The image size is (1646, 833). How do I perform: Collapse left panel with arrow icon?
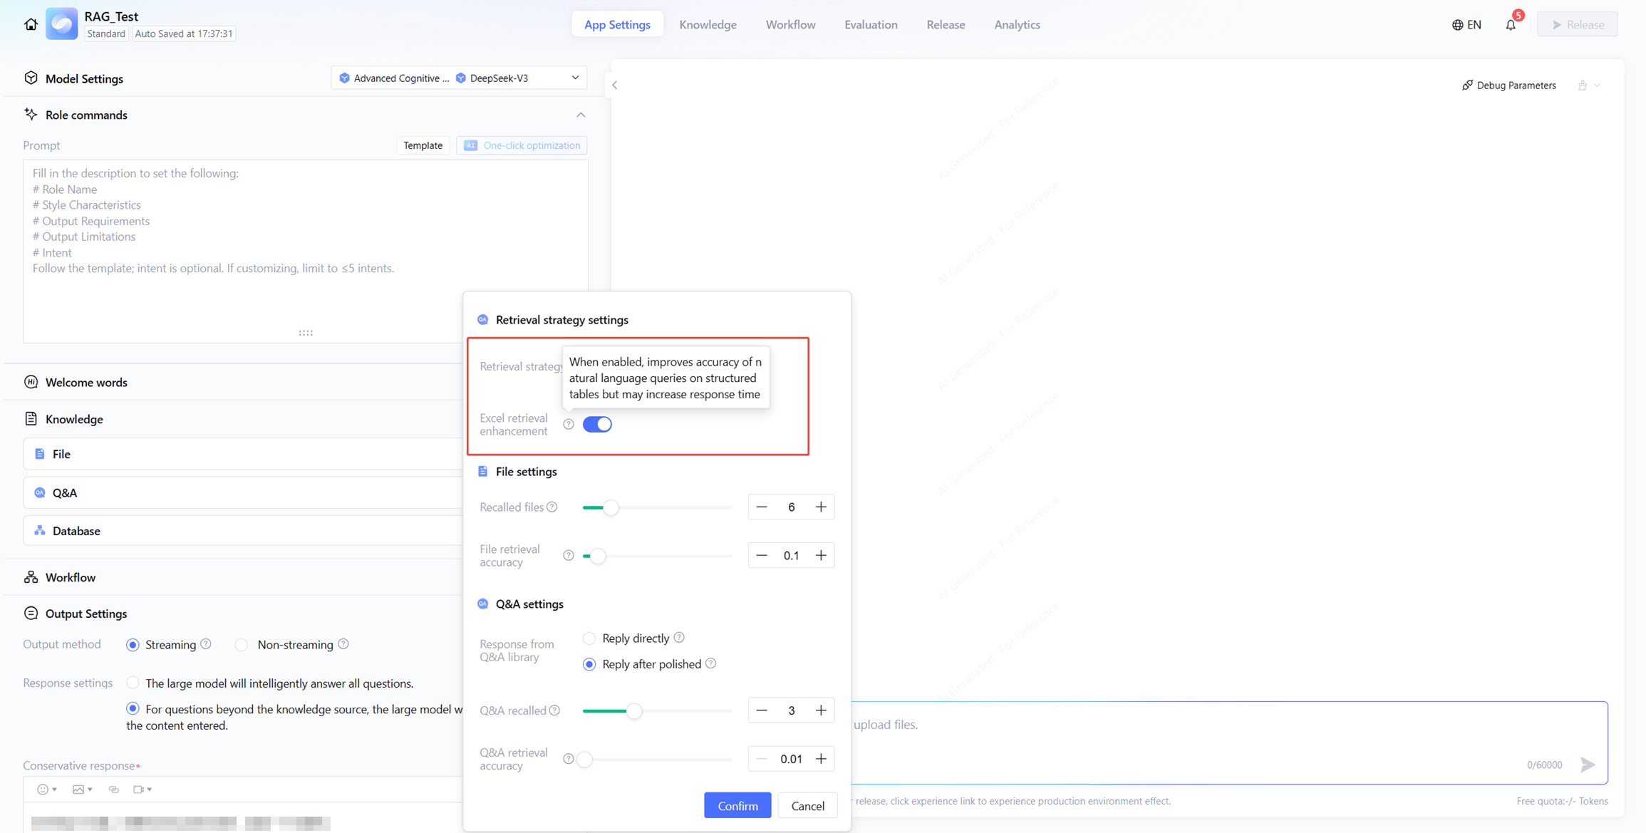coord(615,85)
